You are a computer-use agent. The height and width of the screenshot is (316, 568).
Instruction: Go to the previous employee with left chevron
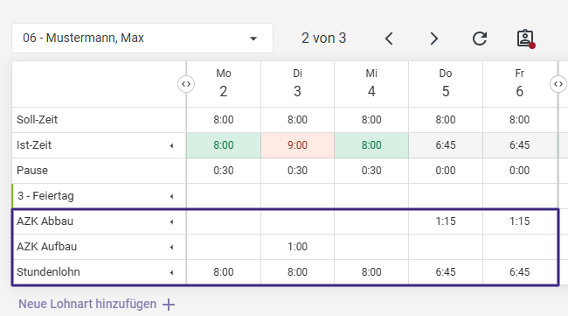tap(389, 39)
